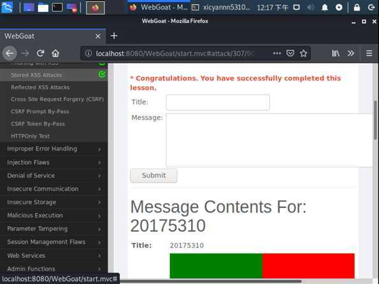
Task: Go forward one page
Action: [x=25, y=53]
